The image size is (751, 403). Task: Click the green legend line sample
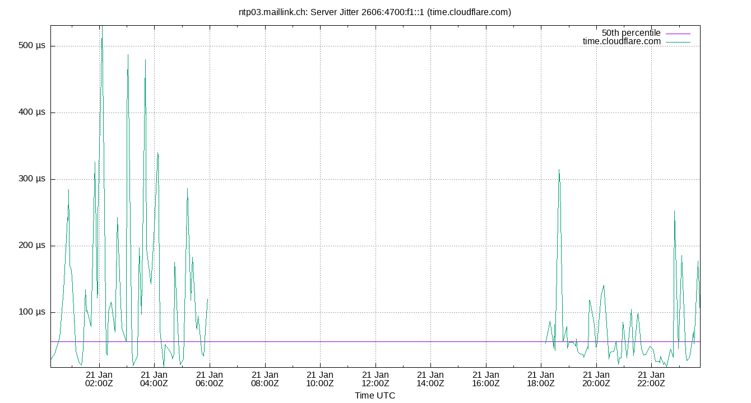point(678,42)
